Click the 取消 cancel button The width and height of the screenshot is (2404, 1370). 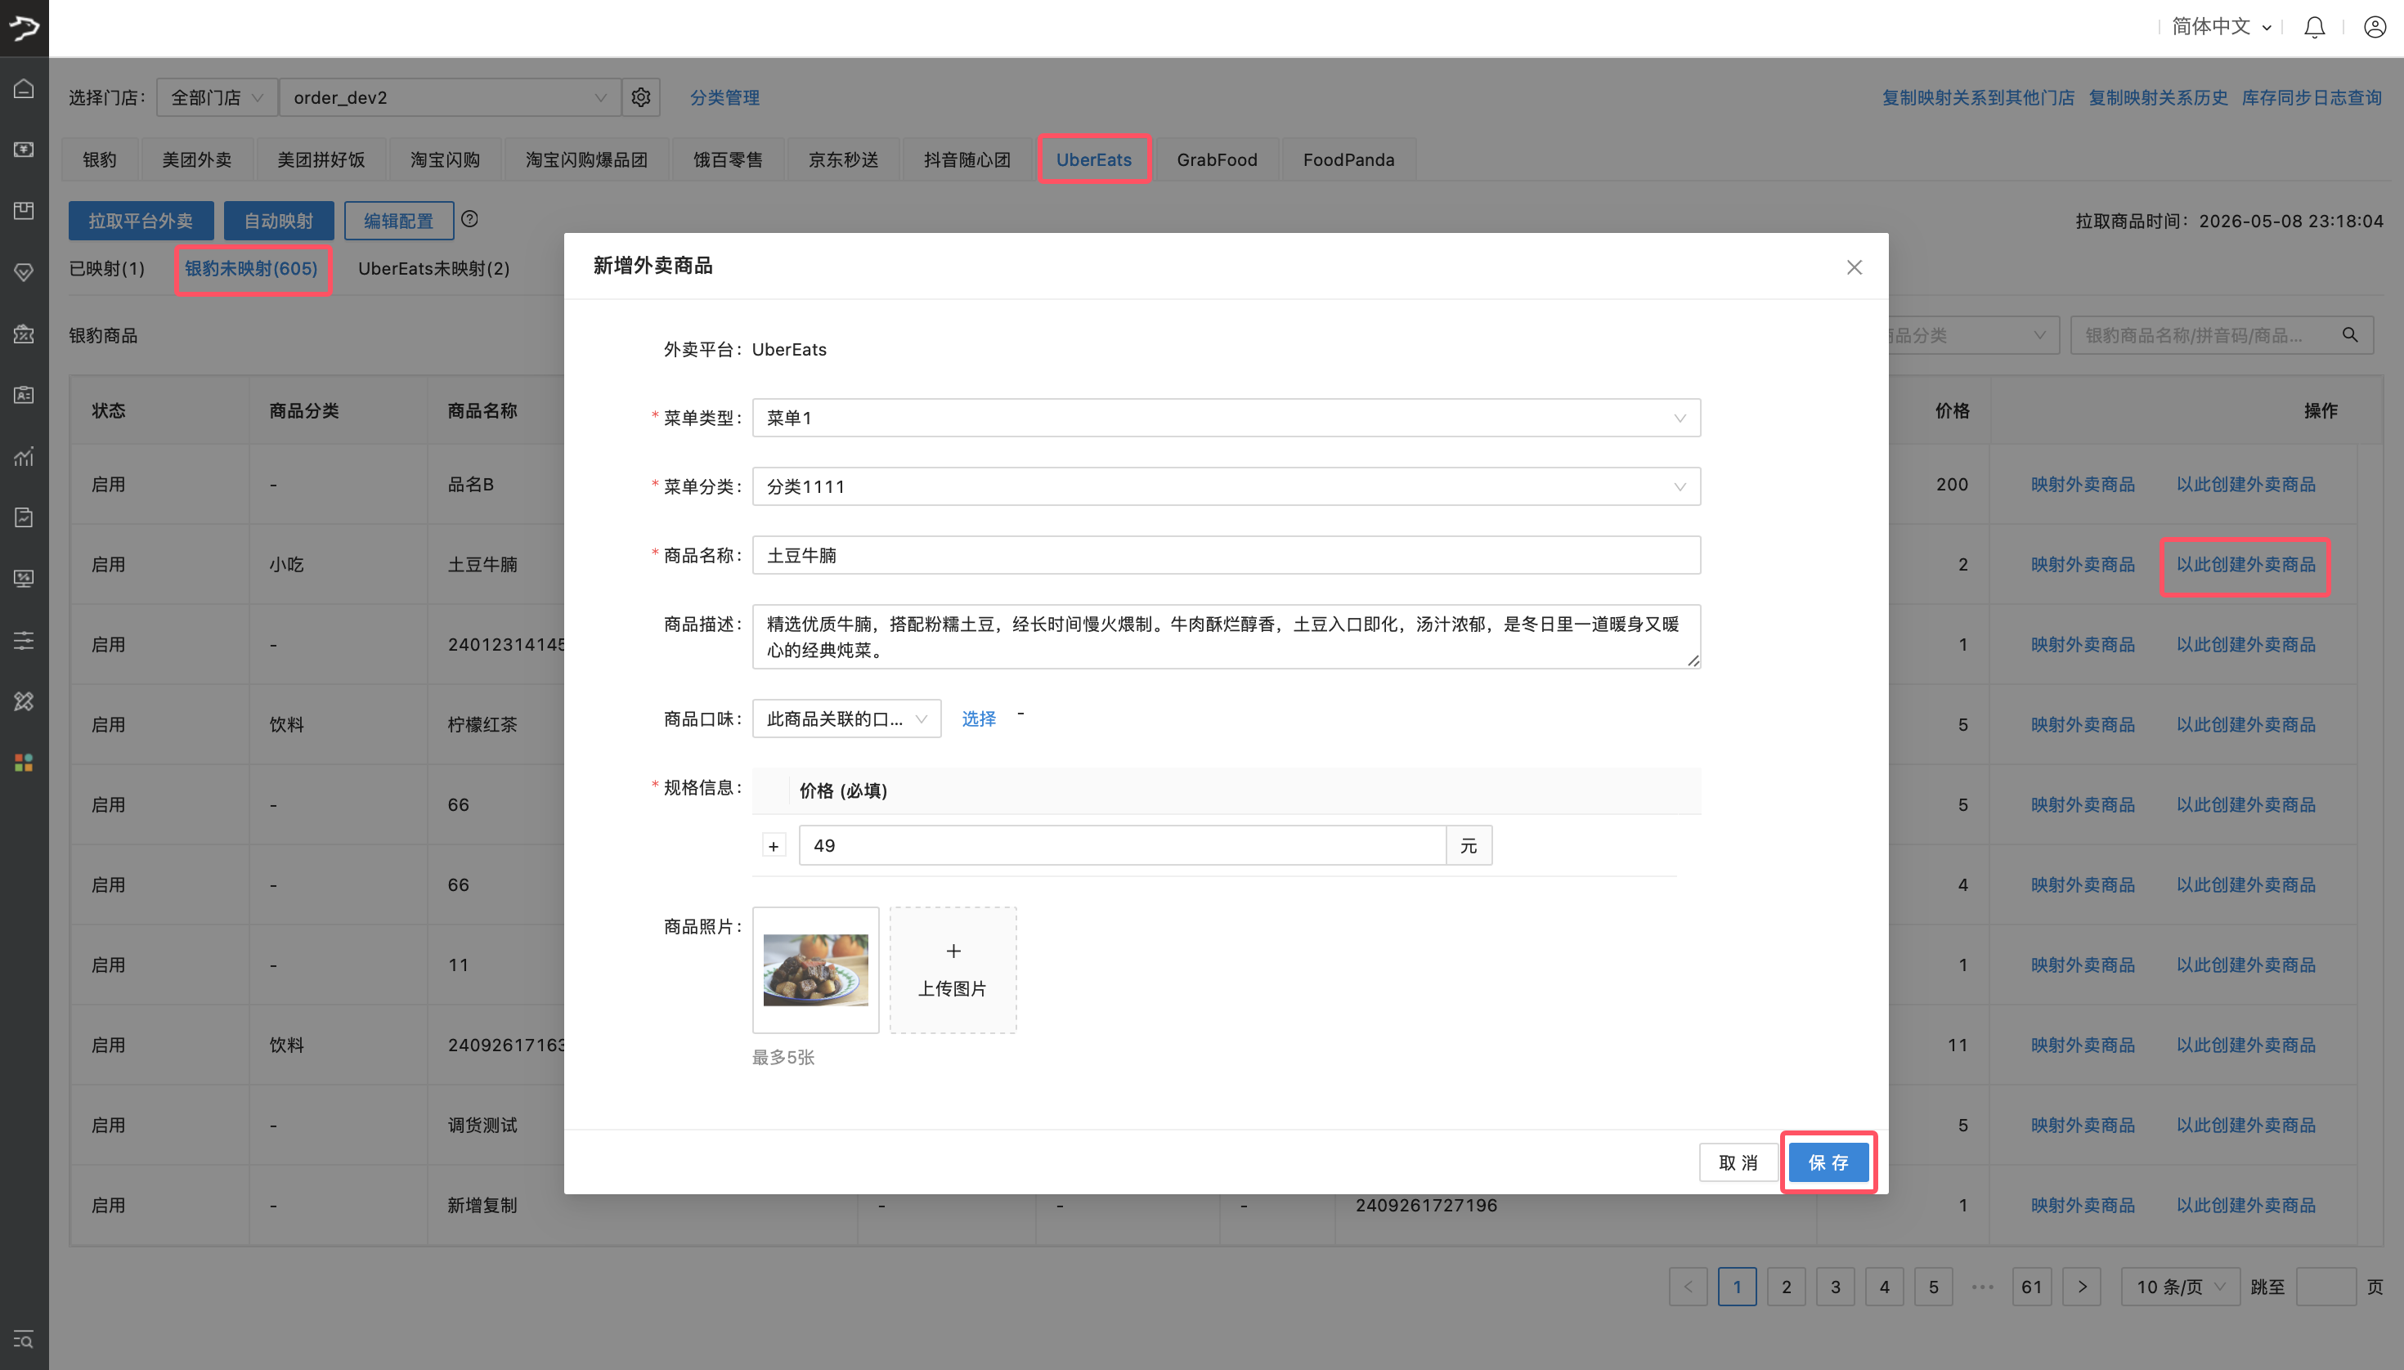1738,1162
